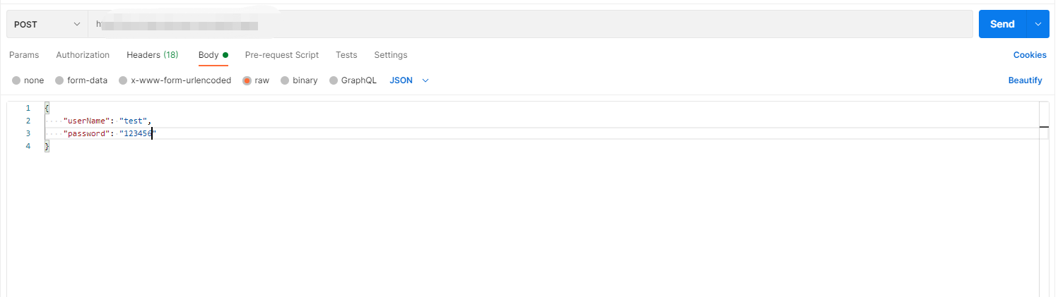Image resolution: width=1058 pixels, height=297 pixels.
Task: Open the Authorization tab
Action: pos(83,55)
